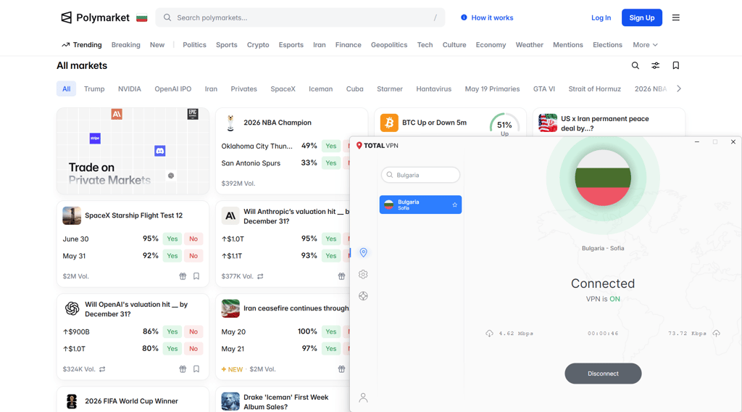Click the OpenAI logo on valuation card

click(x=72, y=309)
